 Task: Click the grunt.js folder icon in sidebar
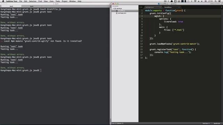coord(115,8)
